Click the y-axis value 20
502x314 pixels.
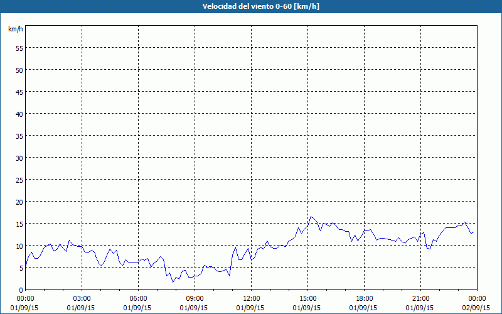19,202
